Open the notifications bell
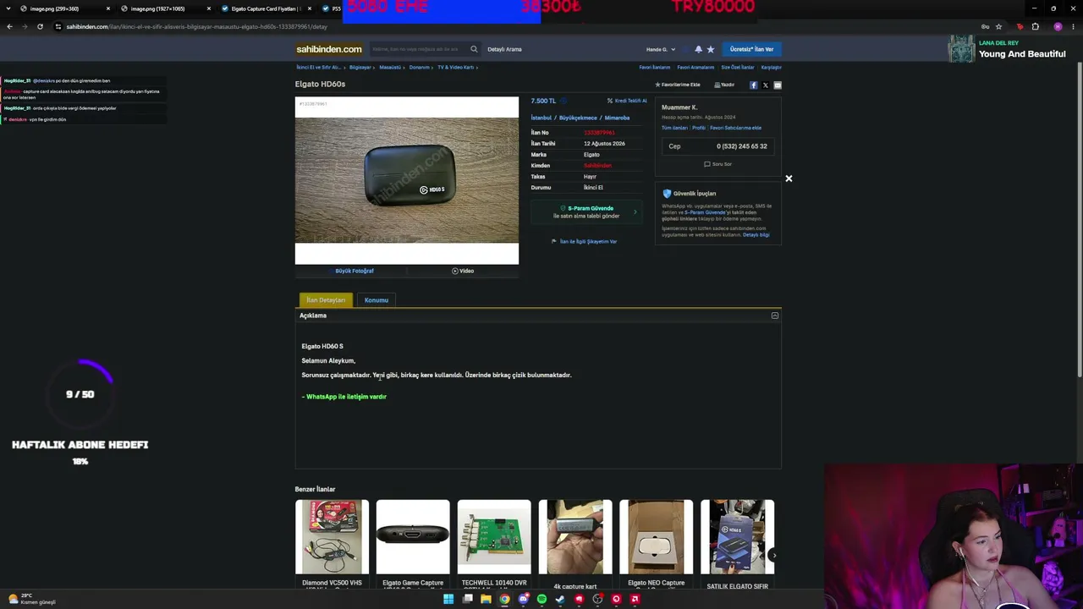 tap(698, 49)
